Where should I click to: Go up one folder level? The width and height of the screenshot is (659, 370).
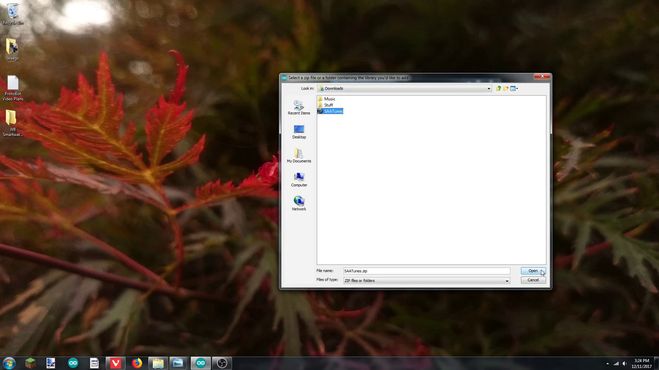point(499,88)
